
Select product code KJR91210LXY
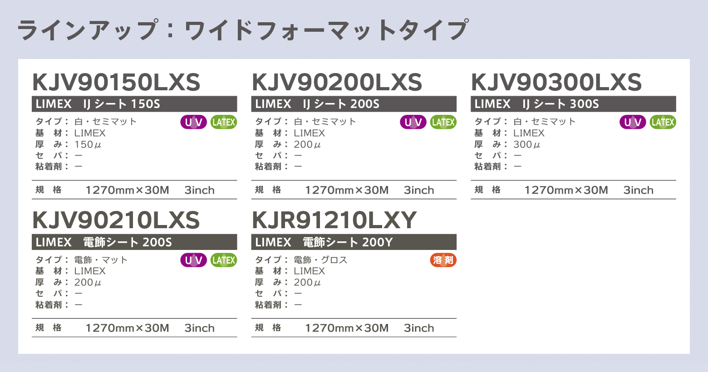tap(334, 220)
